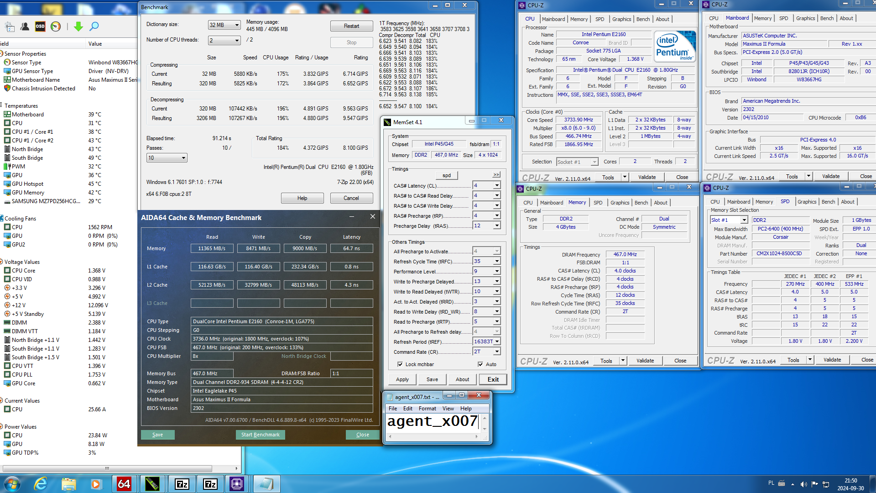
Task: Open the Passes count 10 dropdown
Action: click(x=167, y=158)
